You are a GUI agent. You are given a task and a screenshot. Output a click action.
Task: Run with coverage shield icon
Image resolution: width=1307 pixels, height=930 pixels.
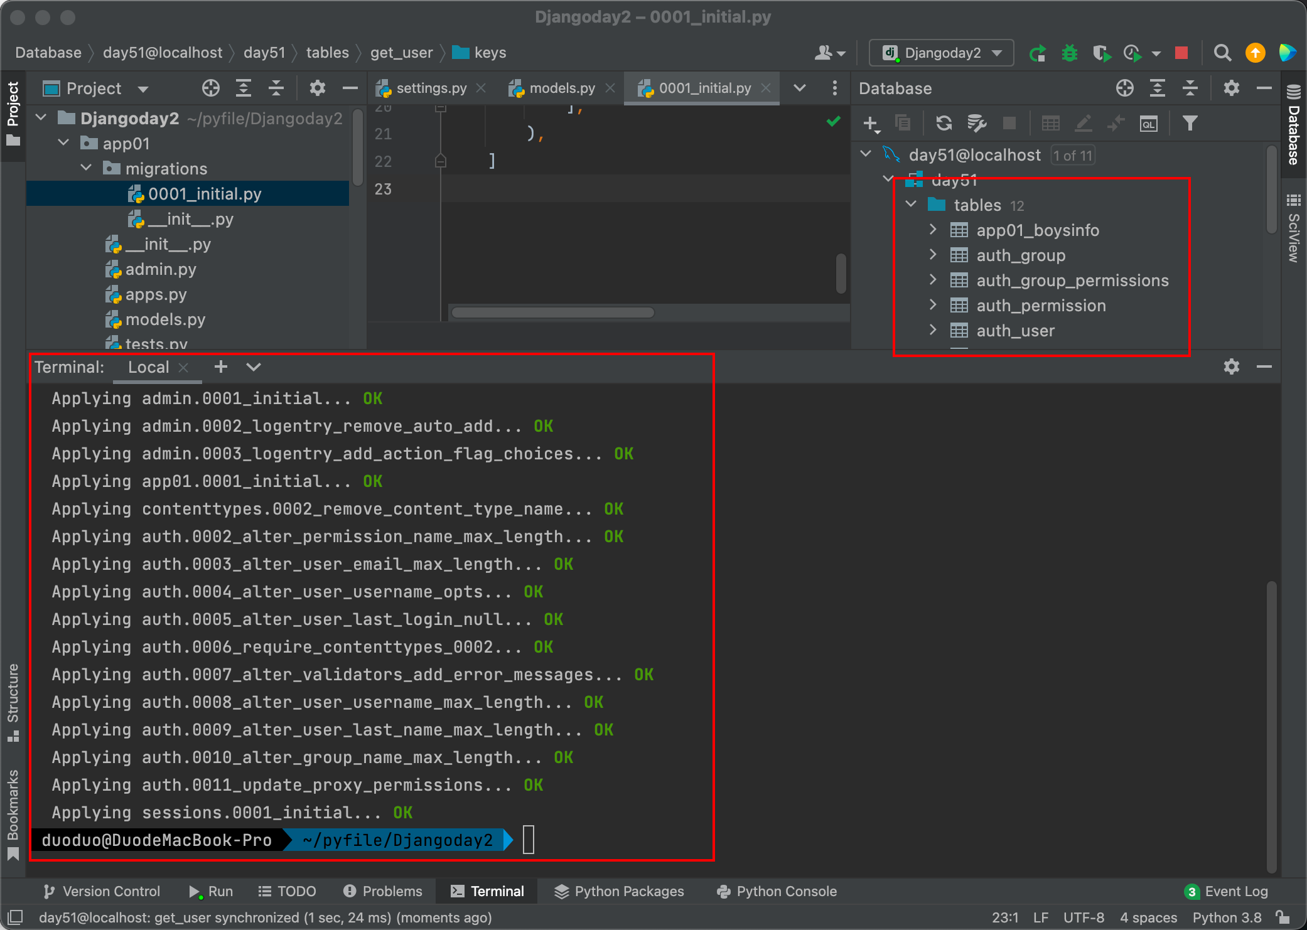(x=1102, y=53)
